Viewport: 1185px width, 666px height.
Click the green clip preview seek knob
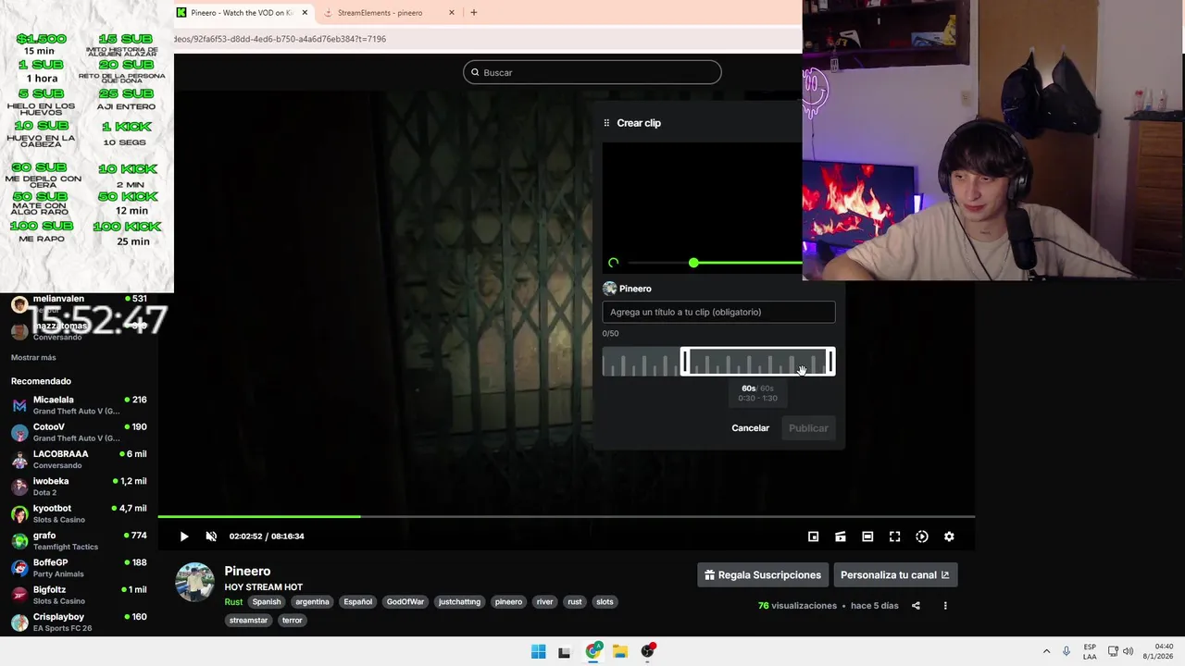(693, 264)
